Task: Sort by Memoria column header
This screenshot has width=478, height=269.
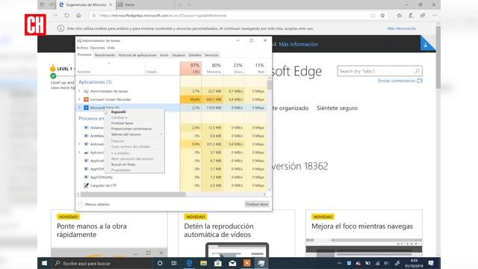Action: (x=212, y=68)
